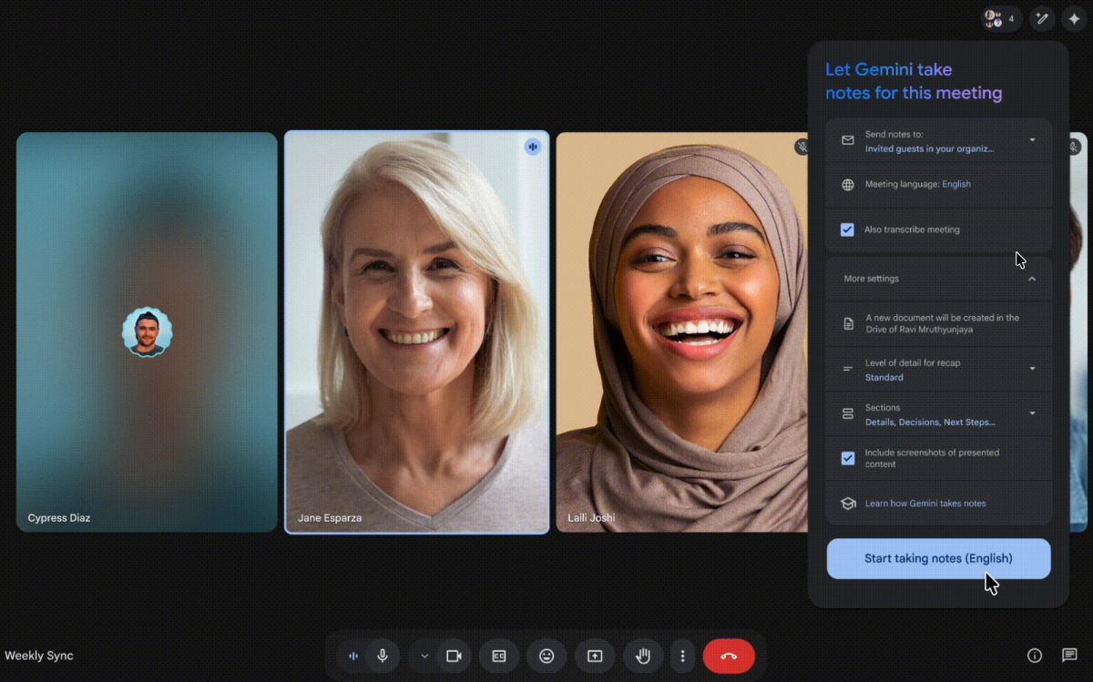Click the envelope icon beside Send notes to
1093x682 pixels.
848,140
